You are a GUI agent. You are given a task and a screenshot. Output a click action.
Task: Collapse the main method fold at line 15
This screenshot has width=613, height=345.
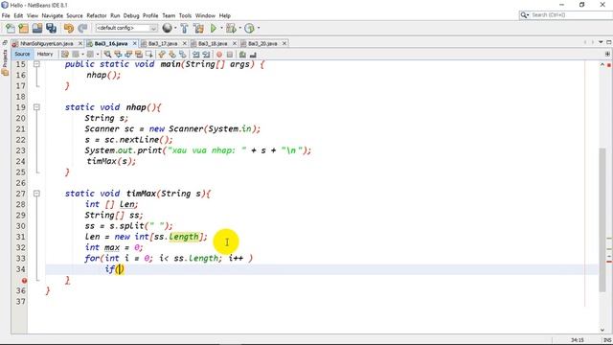tap(36, 64)
